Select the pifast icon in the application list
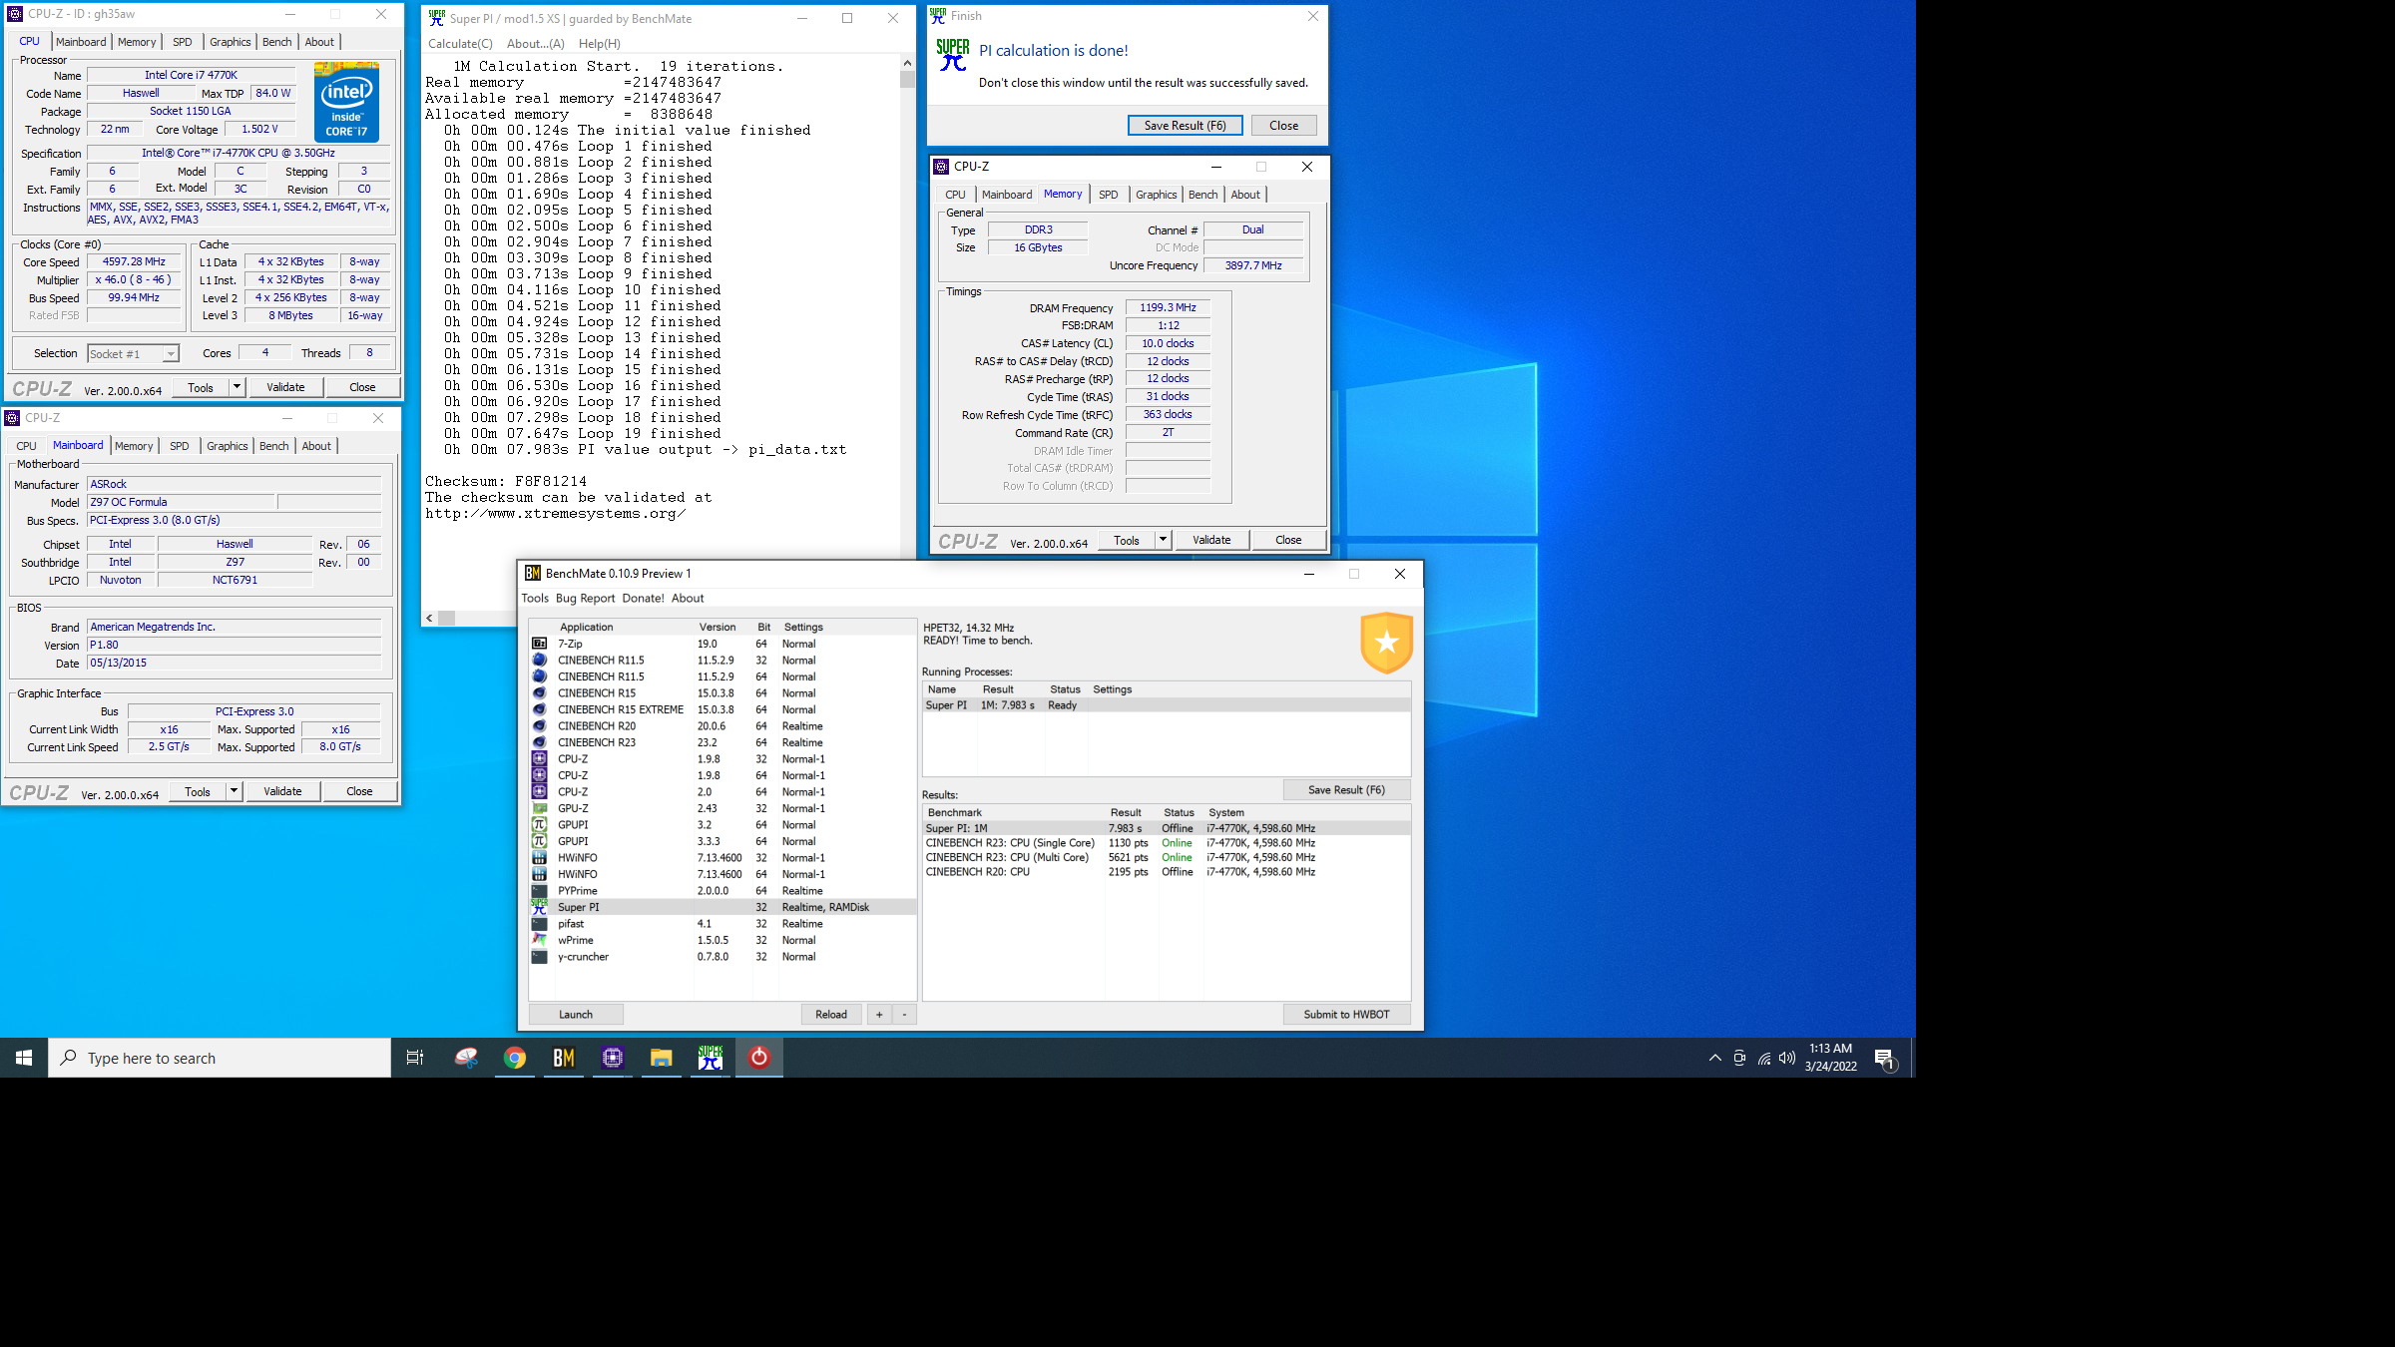This screenshot has height=1347, width=2395. tap(539, 923)
